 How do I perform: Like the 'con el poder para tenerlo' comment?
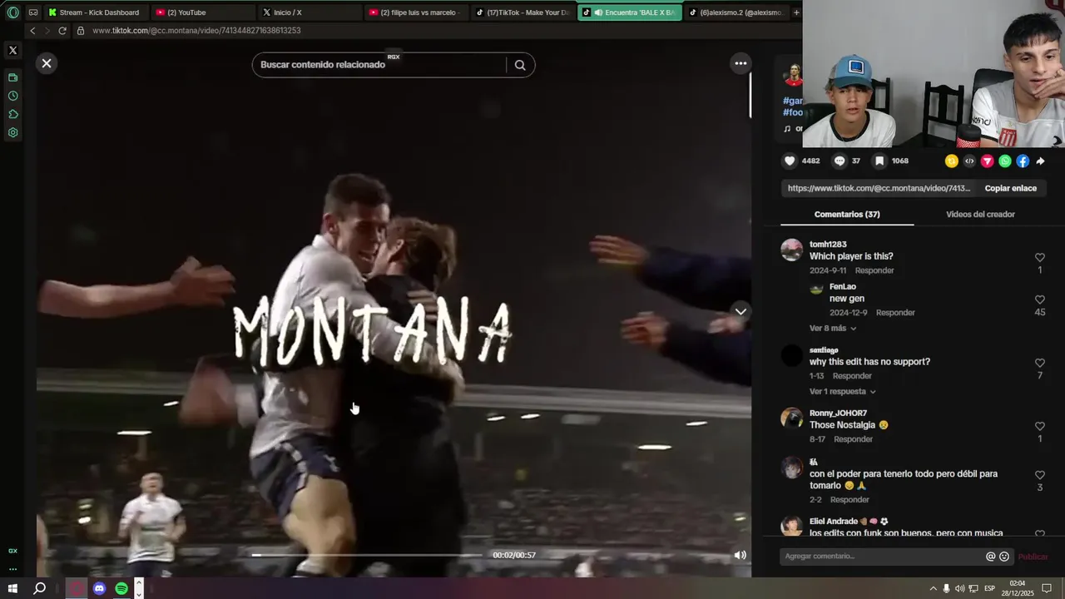coord(1040,475)
